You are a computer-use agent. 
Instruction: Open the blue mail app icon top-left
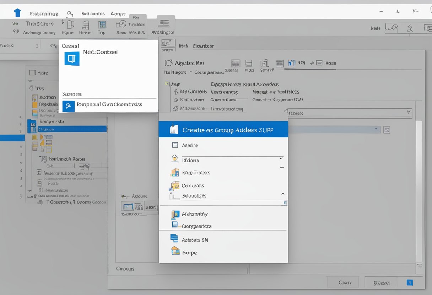pos(17,12)
